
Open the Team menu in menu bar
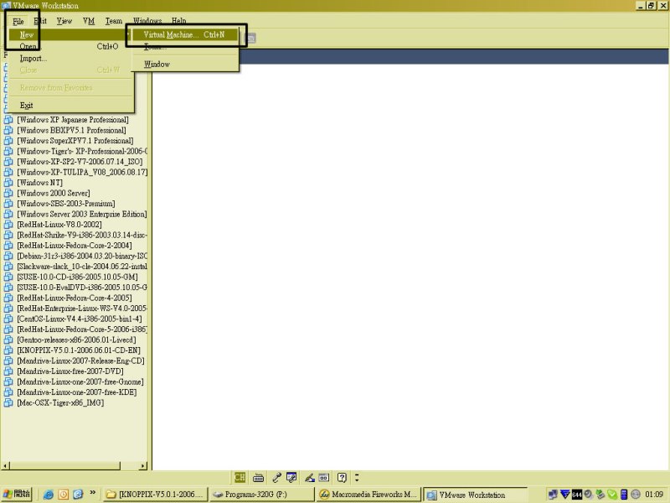(x=114, y=21)
